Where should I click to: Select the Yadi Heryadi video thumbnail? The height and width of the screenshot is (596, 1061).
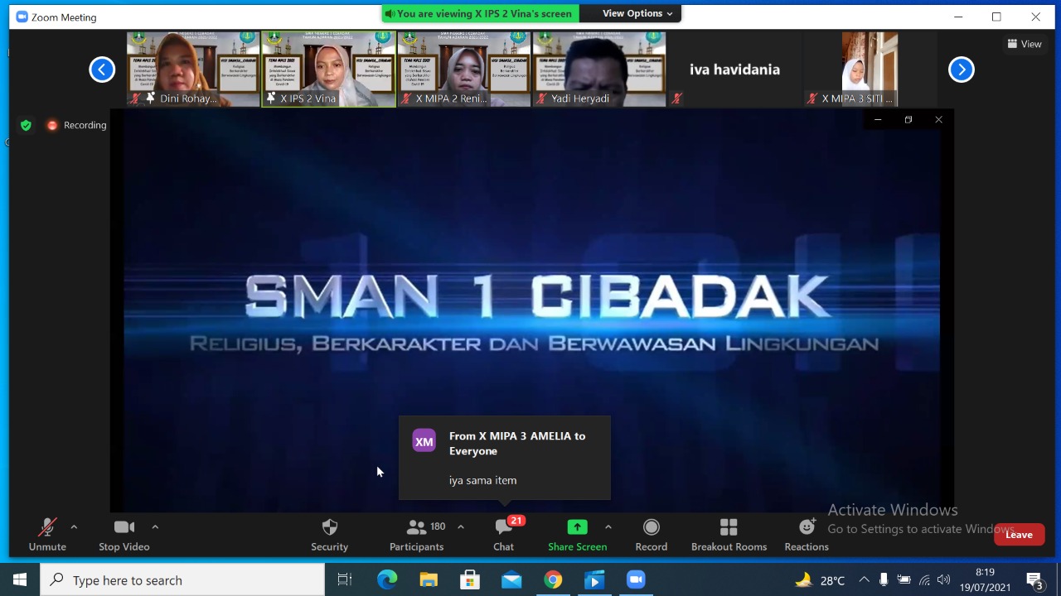[x=599, y=70]
